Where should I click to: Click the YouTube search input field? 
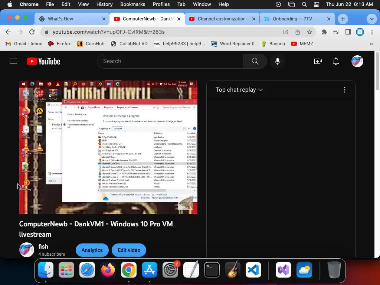(x=170, y=61)
